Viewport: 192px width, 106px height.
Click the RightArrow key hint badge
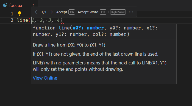pyautogui.click(x=118, y=12)
